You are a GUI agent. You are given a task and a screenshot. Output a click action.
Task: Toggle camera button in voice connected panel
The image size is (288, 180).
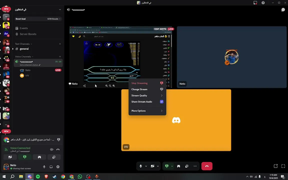[10, 157]
